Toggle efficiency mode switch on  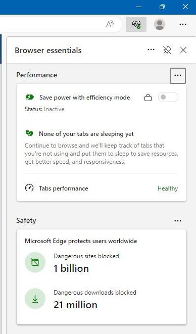168,97
